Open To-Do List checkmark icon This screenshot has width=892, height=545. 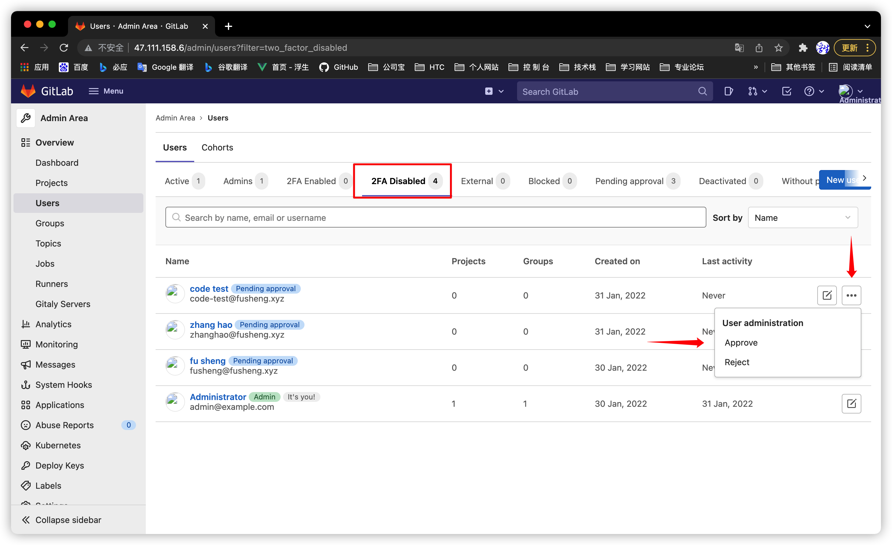(786, 91)
